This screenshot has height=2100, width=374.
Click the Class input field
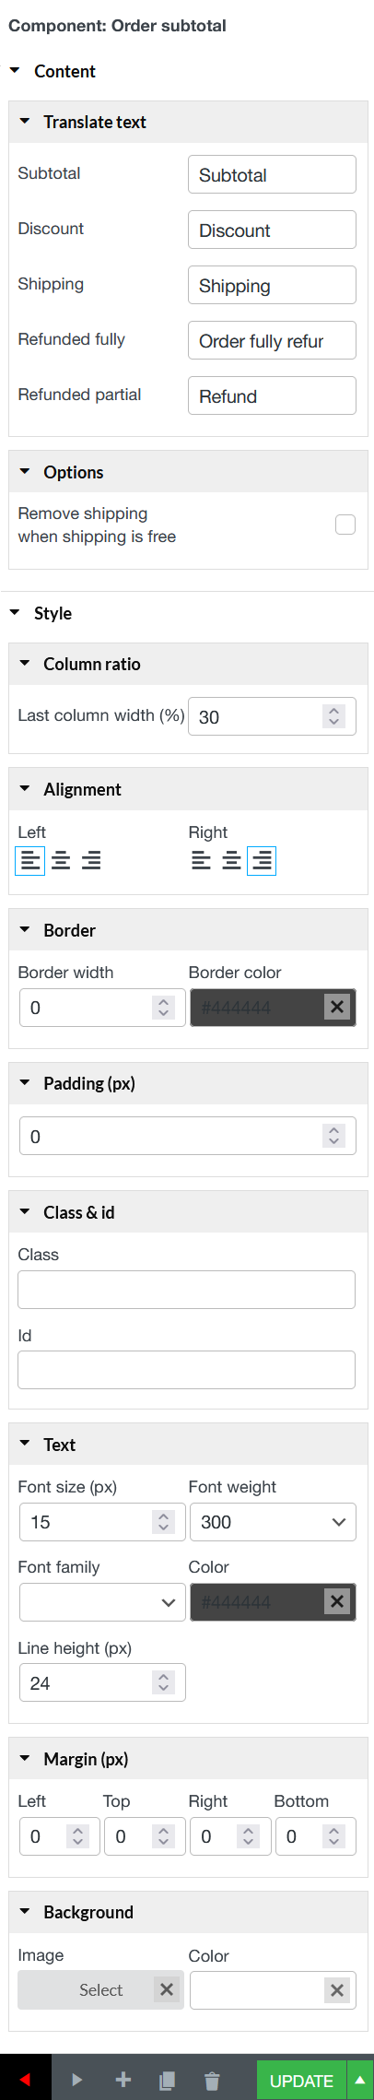click(x=186, y=1289)
